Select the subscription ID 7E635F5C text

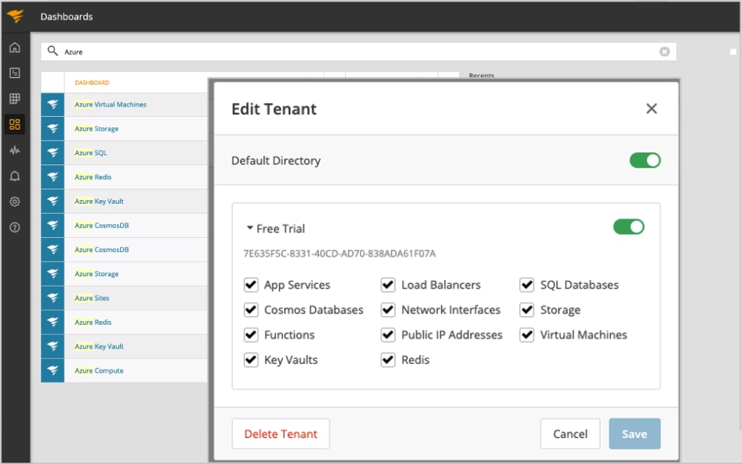(339, 253)
